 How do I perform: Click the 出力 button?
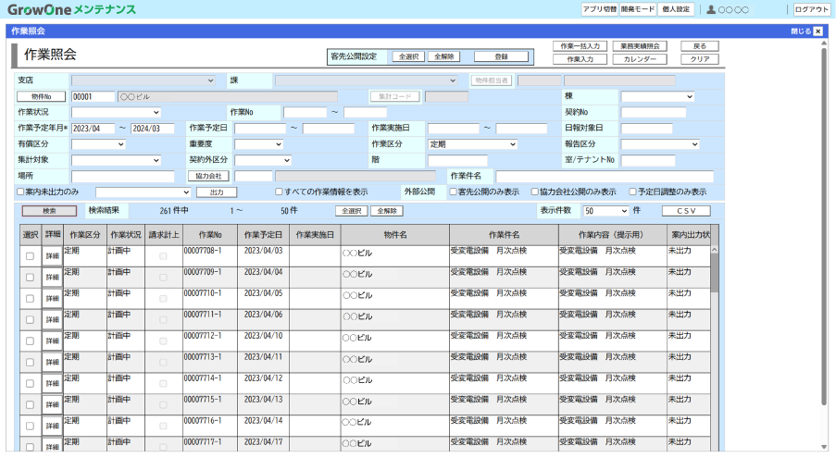(x=217, y=192)
